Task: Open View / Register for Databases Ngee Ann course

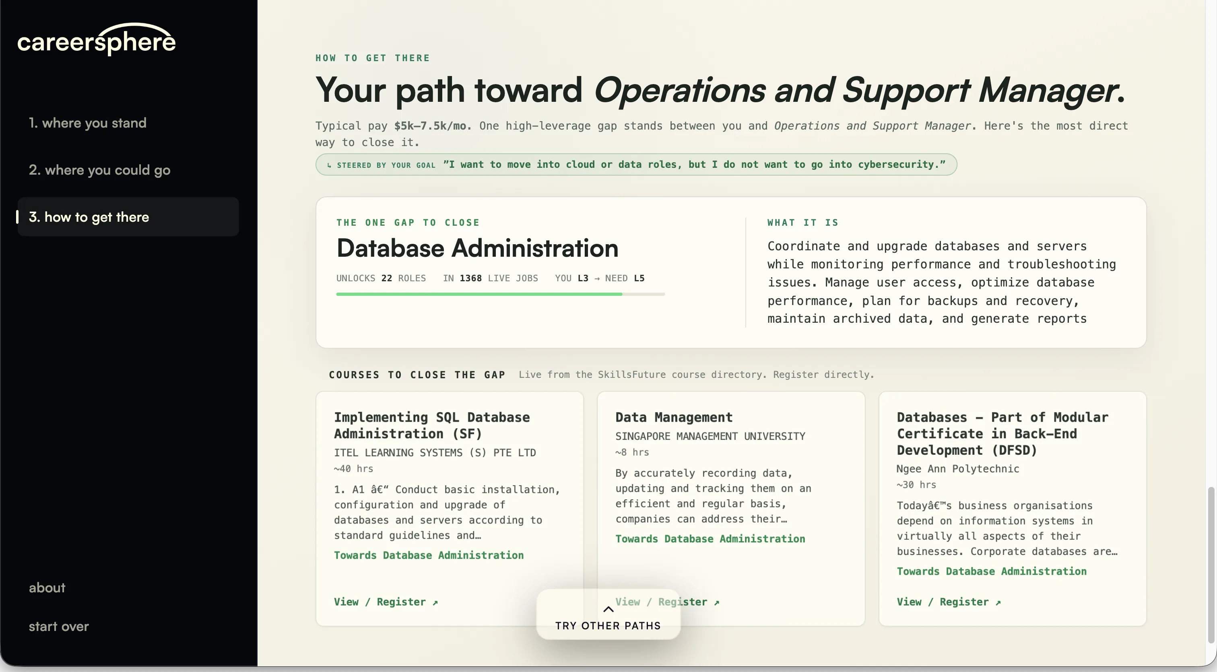Action: click(x=949, y=602)
